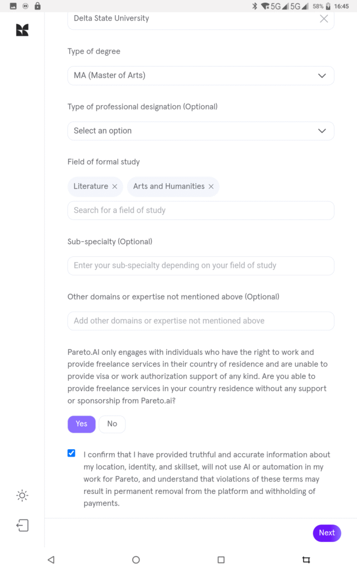Click the Delta State University school field

pos(190,18)
